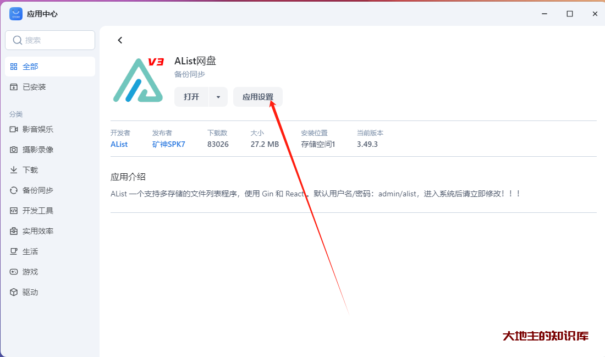The image size is (605, 357).
Task: Click the install location 存储空间1
Action: coord(318,144)
